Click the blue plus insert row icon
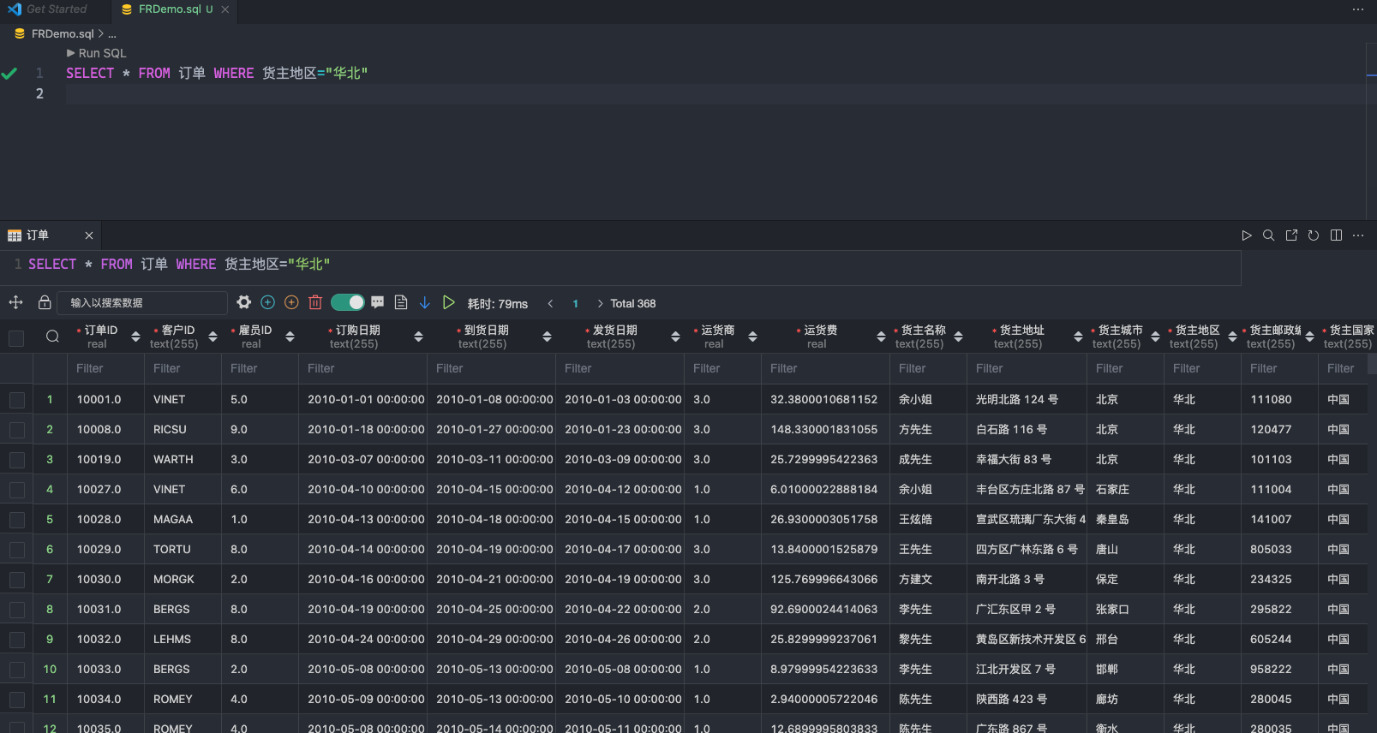Screen dimensions: 1377x733 267,302
